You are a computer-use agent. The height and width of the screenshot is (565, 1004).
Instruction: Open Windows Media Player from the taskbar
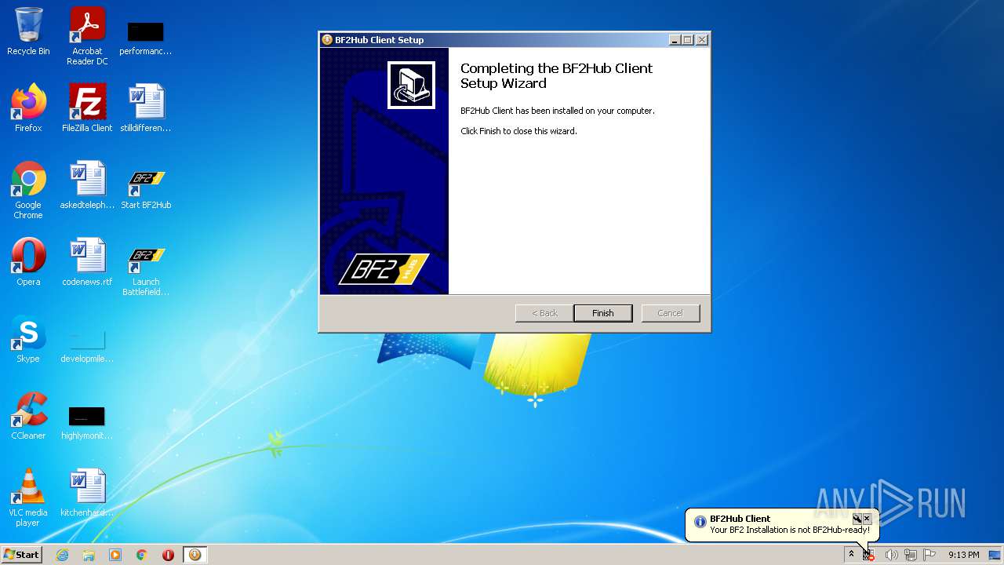(115, 555)
